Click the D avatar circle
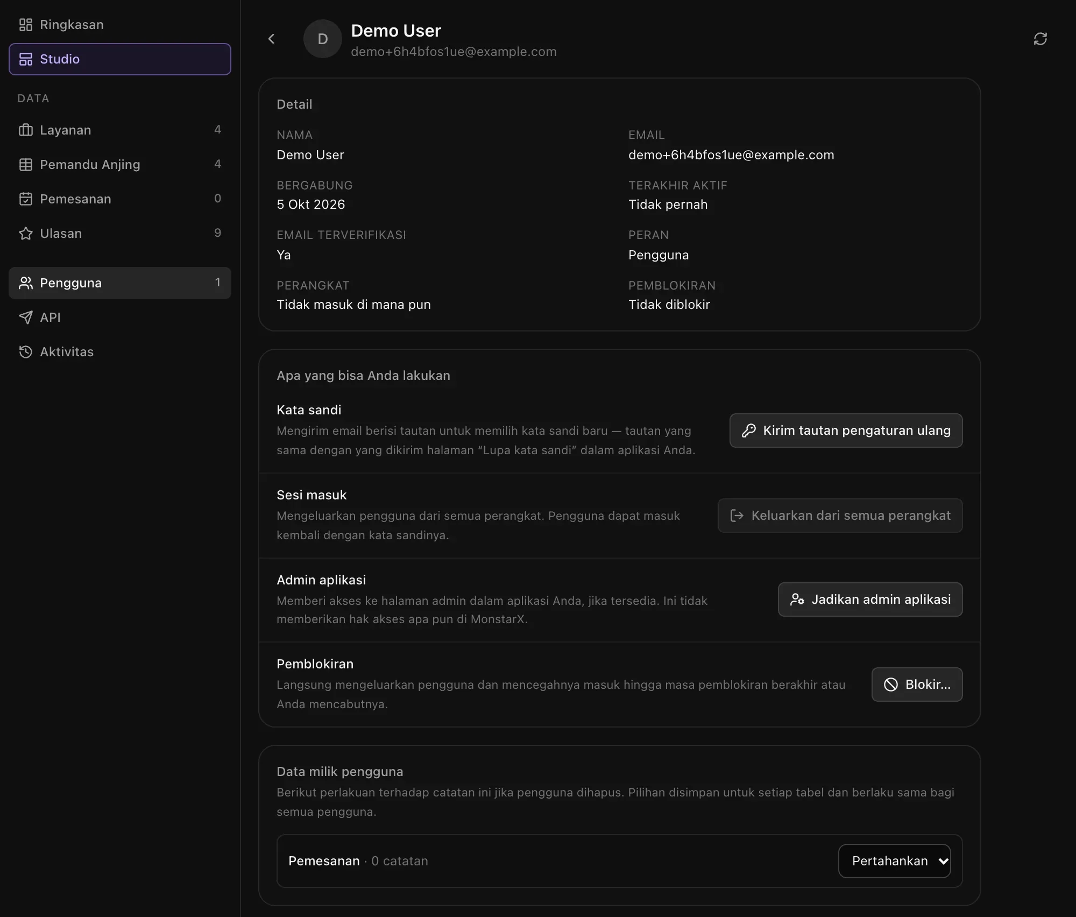This screenshot has height=917, width=1076. click(323, 39)
